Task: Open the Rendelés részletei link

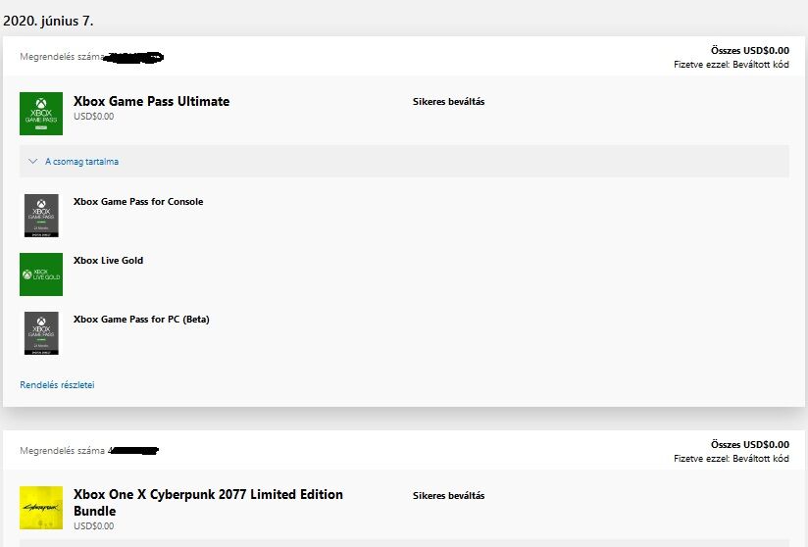Action: click(x=57, y=385)
